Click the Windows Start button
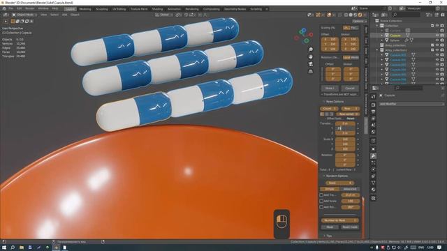 click(x=4, y=248)
